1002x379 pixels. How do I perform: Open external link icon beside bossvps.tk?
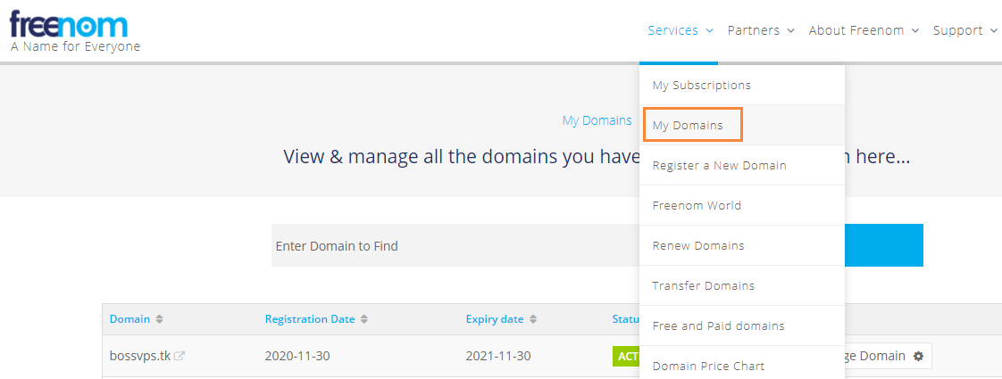point(180,356)
